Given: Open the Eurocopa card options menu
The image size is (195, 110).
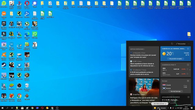Looking at the screenshot, I should 188,81.
